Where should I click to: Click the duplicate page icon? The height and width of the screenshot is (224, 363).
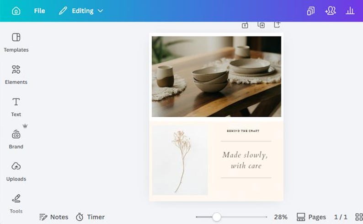[x=261, y=25]
